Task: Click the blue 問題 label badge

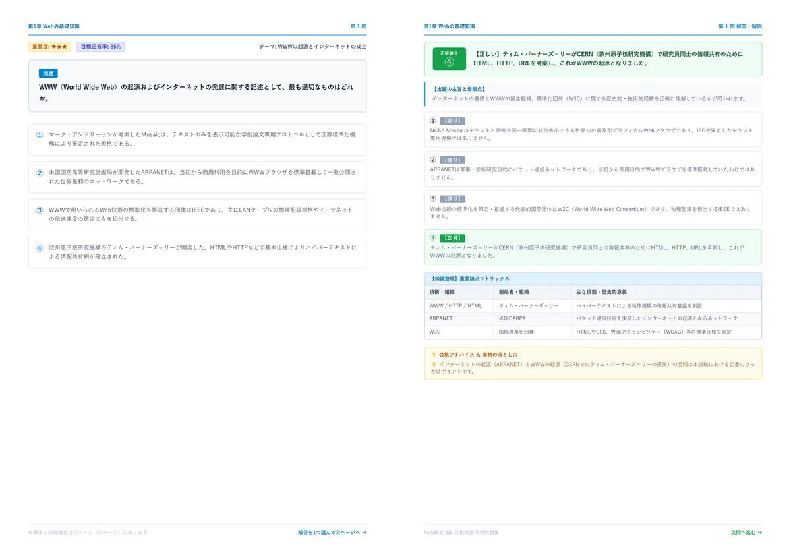Action: tap(48, 74)
